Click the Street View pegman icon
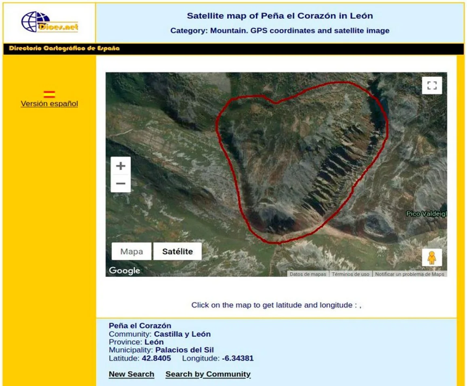 coord(432,257)
